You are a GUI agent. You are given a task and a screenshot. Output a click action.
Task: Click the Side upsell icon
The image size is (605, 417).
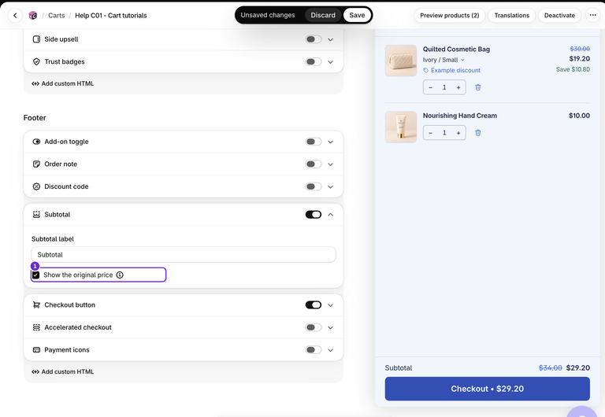pyautogui.click(x=36, y=39)
